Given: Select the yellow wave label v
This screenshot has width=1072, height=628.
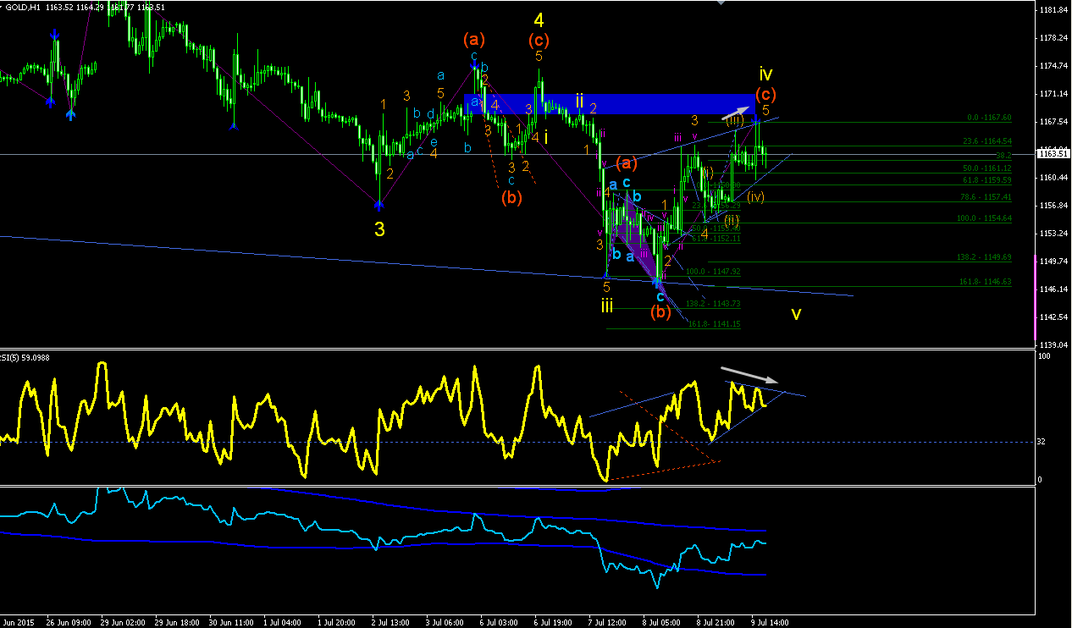Looking at the screenshot, I should coord(796,314).
